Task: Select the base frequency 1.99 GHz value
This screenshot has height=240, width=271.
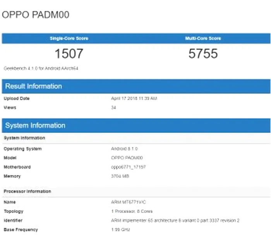Action: click(x=120, y=230)
